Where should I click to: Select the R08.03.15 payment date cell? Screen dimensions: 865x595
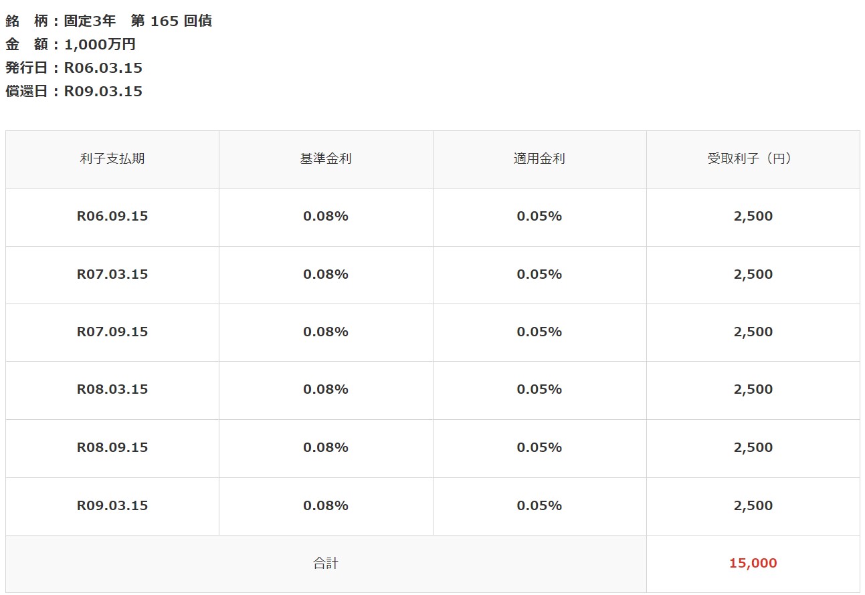112,389
